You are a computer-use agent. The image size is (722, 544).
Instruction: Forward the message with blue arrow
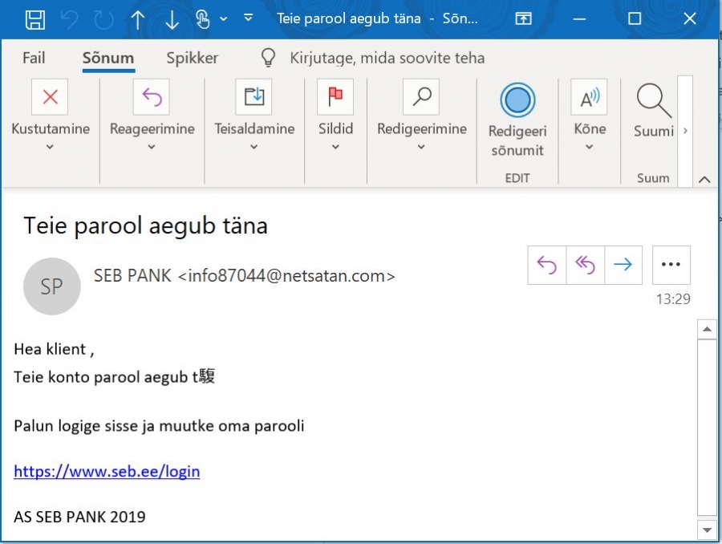pyautogui.click(x=623, y=265)
